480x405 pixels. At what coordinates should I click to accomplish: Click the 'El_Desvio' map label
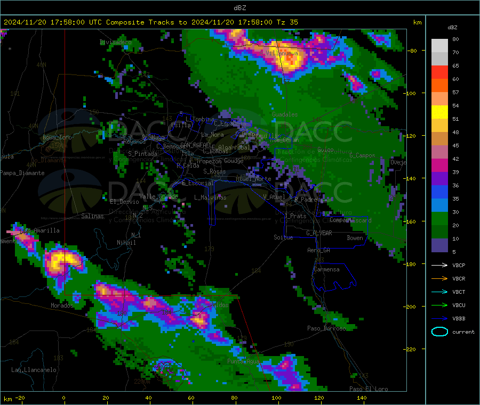(x=124, y=202)
